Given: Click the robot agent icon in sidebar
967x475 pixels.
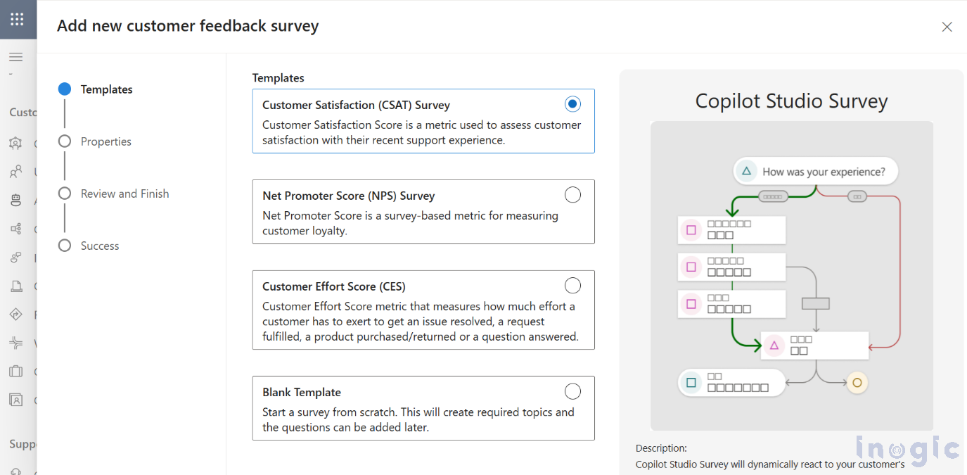Looking at the screenshot, I should coord(15,201).
